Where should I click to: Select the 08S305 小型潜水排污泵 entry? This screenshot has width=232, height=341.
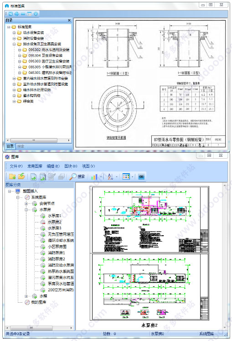point(50,67)
